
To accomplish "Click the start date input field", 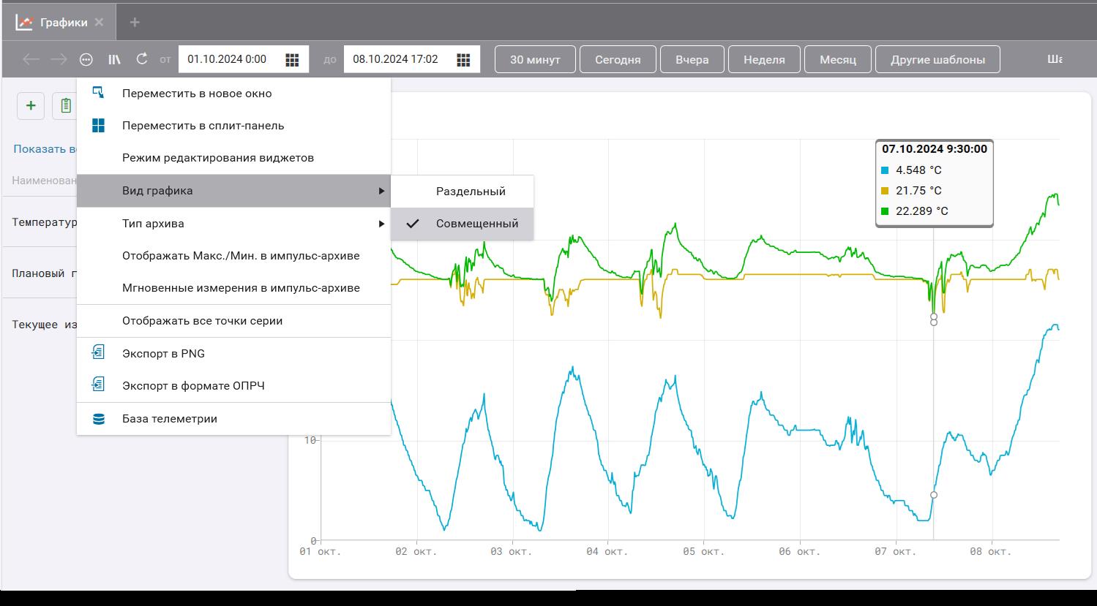I will point(228,59).
